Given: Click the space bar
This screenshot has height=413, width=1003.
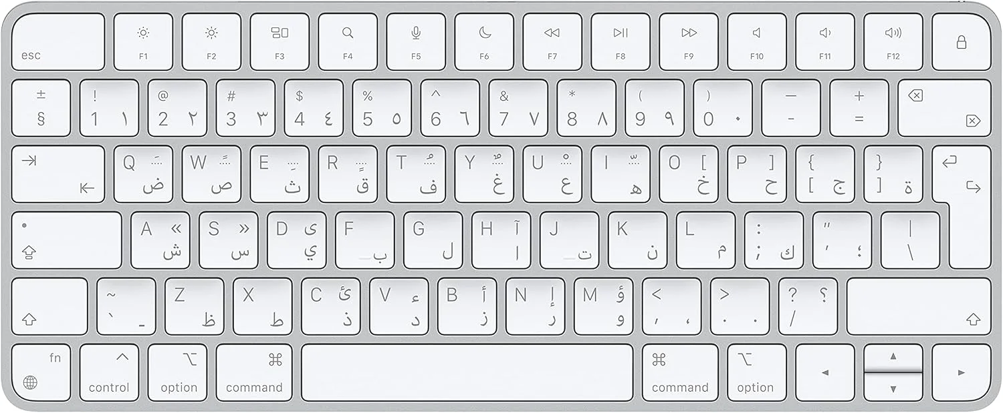Looking at the screenshot, I should click(467, 372).
